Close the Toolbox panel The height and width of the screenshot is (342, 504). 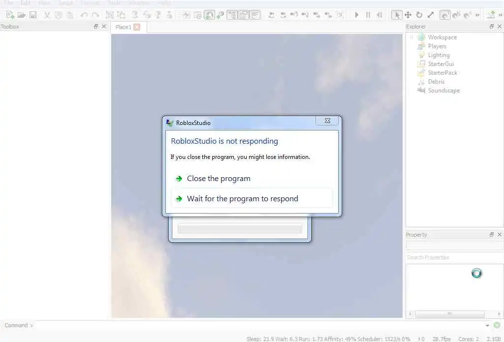(x=104, y=27)
